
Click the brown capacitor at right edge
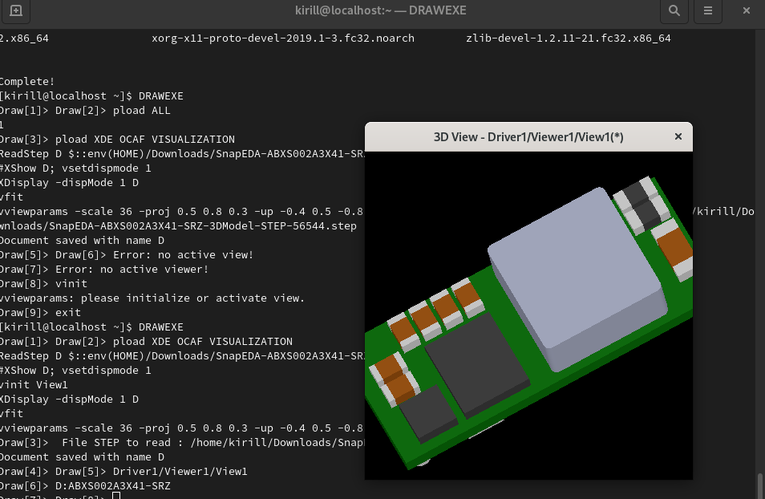pos(674,247)
